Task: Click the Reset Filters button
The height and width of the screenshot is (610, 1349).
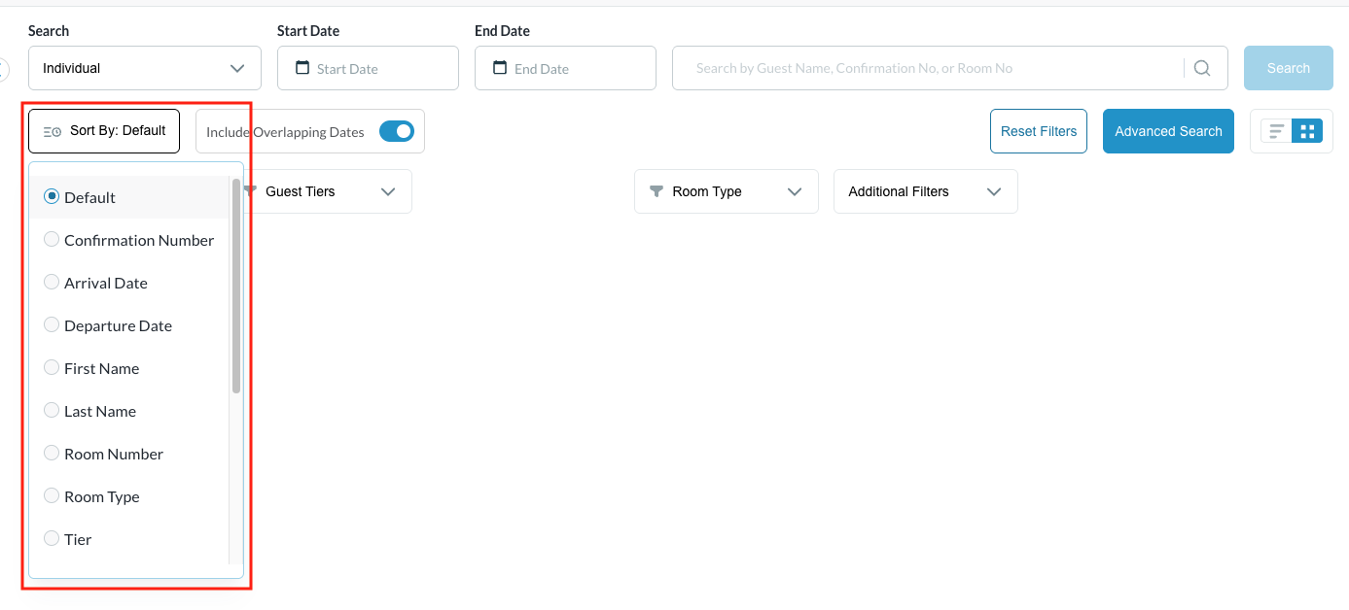Action: click(x=1039, y=131)
